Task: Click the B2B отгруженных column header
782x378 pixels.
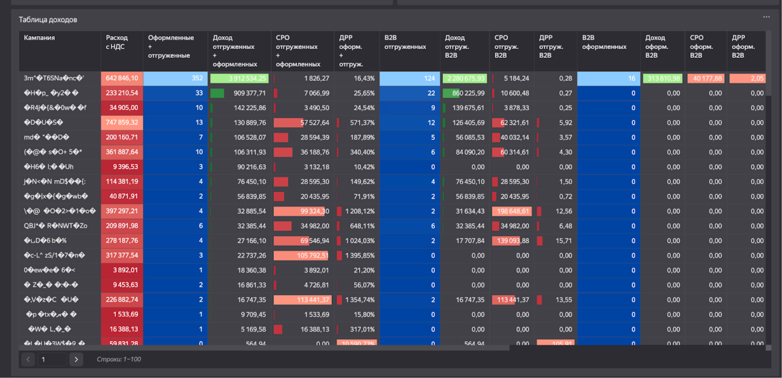Action: point(405,42)
